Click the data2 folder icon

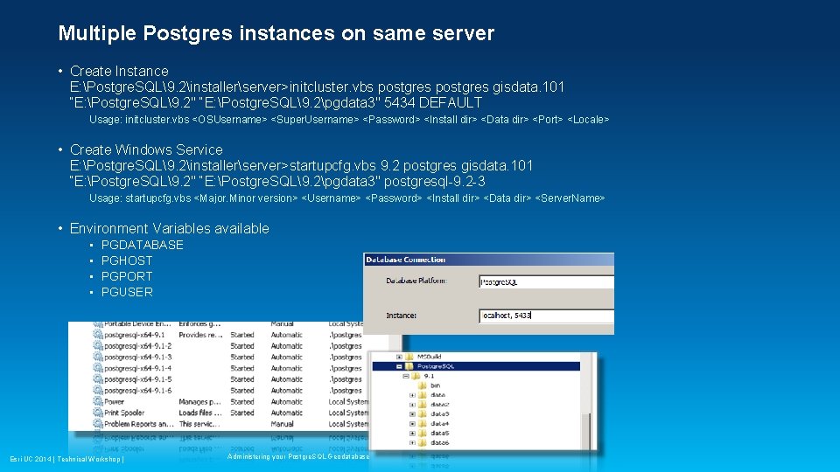click(x=422, y=405)
